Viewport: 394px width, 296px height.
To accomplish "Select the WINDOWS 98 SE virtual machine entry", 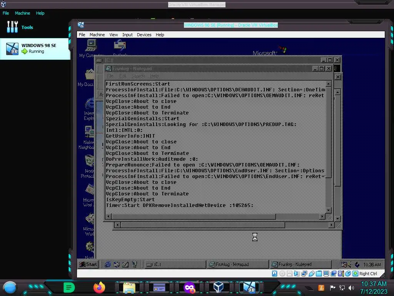I will pos(35,49).
